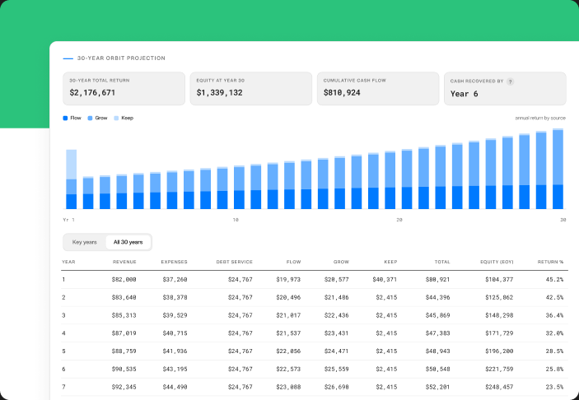
Task: Click the Grow legend color swatch
Action: pyautogui.click(x=90, y=118)
